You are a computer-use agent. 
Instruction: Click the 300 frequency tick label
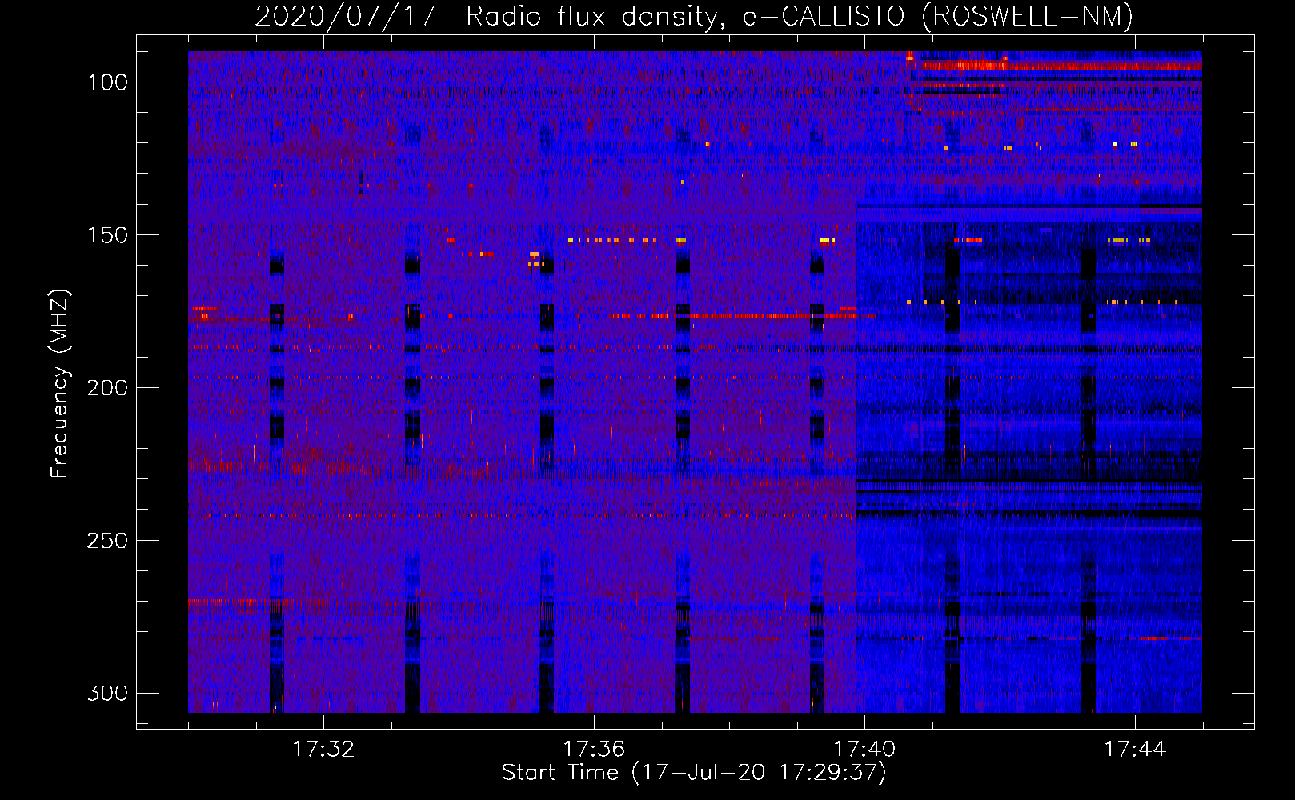click(x=108, y=693)
